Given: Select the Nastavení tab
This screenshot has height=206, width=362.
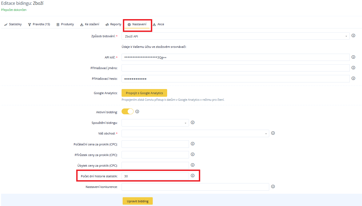Looking at the screenshot, I should pyautogui.click(x=137, y=24).
